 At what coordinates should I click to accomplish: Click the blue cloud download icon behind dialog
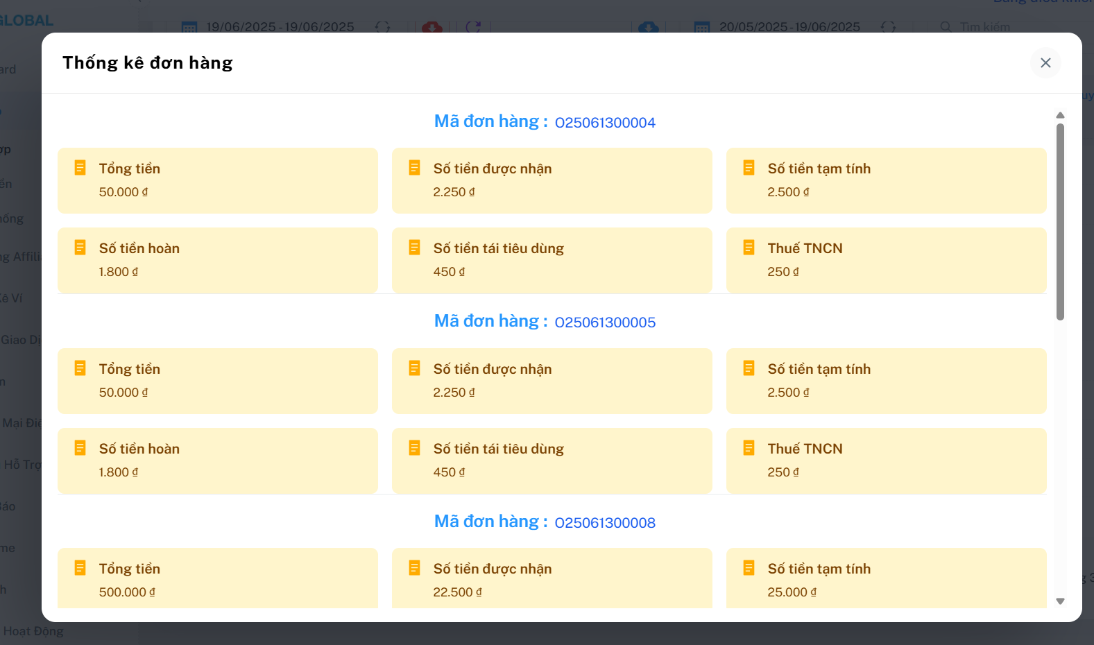point(649,27)
